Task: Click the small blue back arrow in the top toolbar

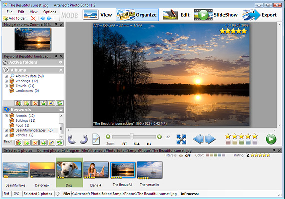Action: [43, 18]
